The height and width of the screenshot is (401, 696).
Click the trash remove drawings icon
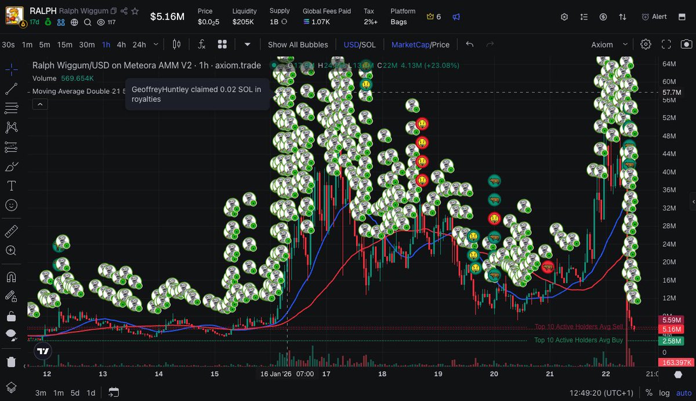tap(11, 362)
